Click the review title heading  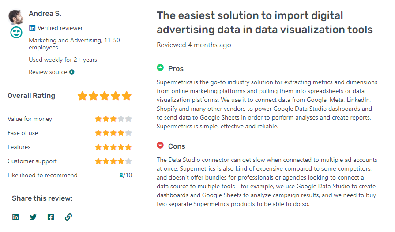point(264,22)
